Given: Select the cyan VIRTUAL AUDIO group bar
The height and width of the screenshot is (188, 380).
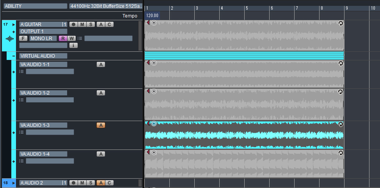Looking at the screenshot, I should 244,56.
